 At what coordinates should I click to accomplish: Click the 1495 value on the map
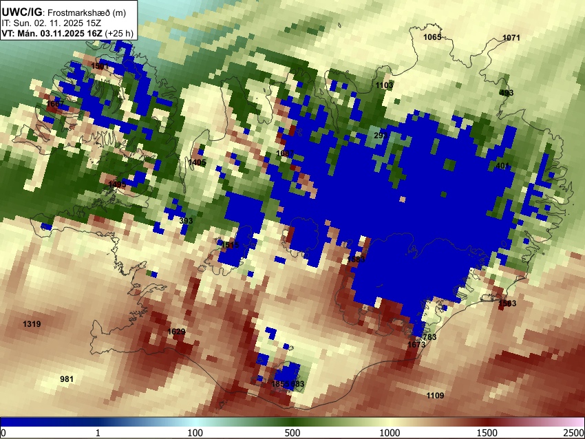pyautogui.click(x=117, y=184)
